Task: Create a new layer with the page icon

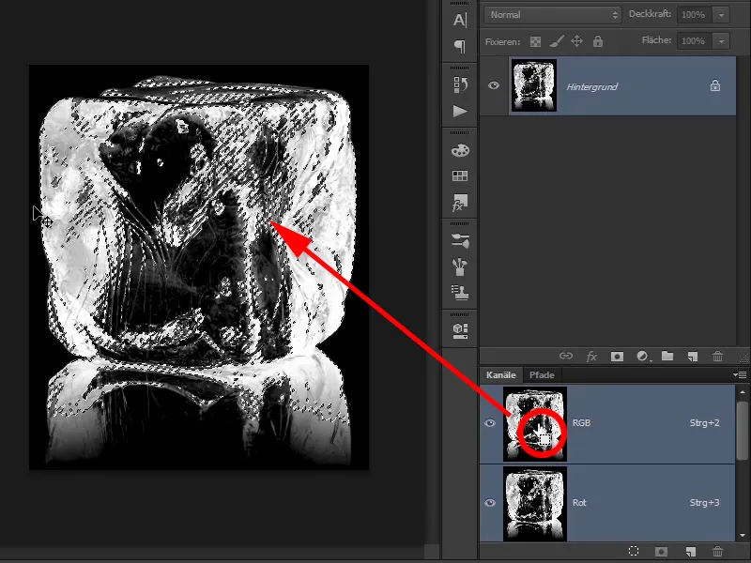Action: 692,357
